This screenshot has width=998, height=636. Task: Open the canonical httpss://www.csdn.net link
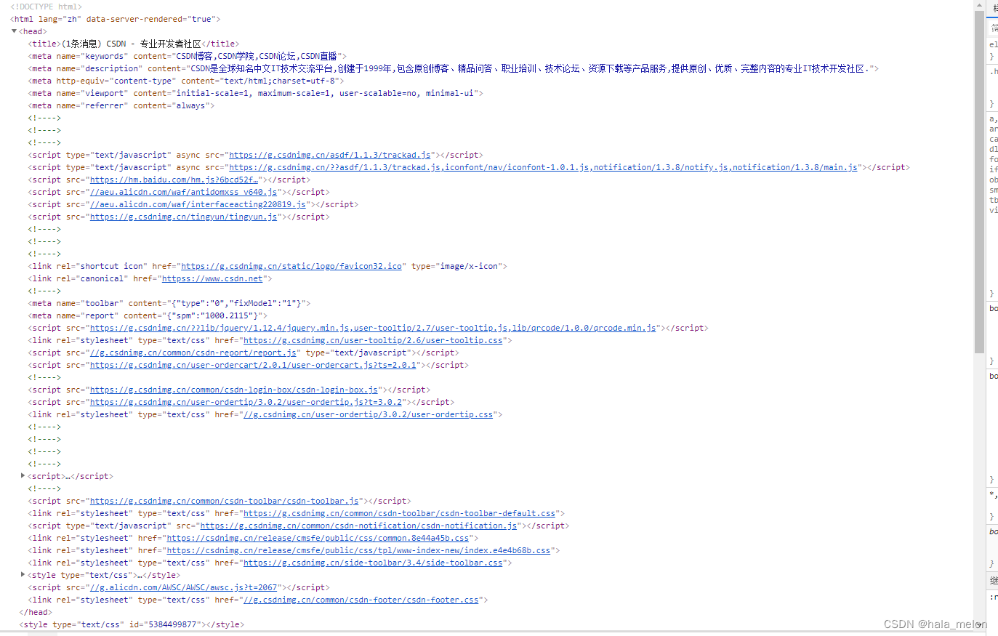coord(212,278)
